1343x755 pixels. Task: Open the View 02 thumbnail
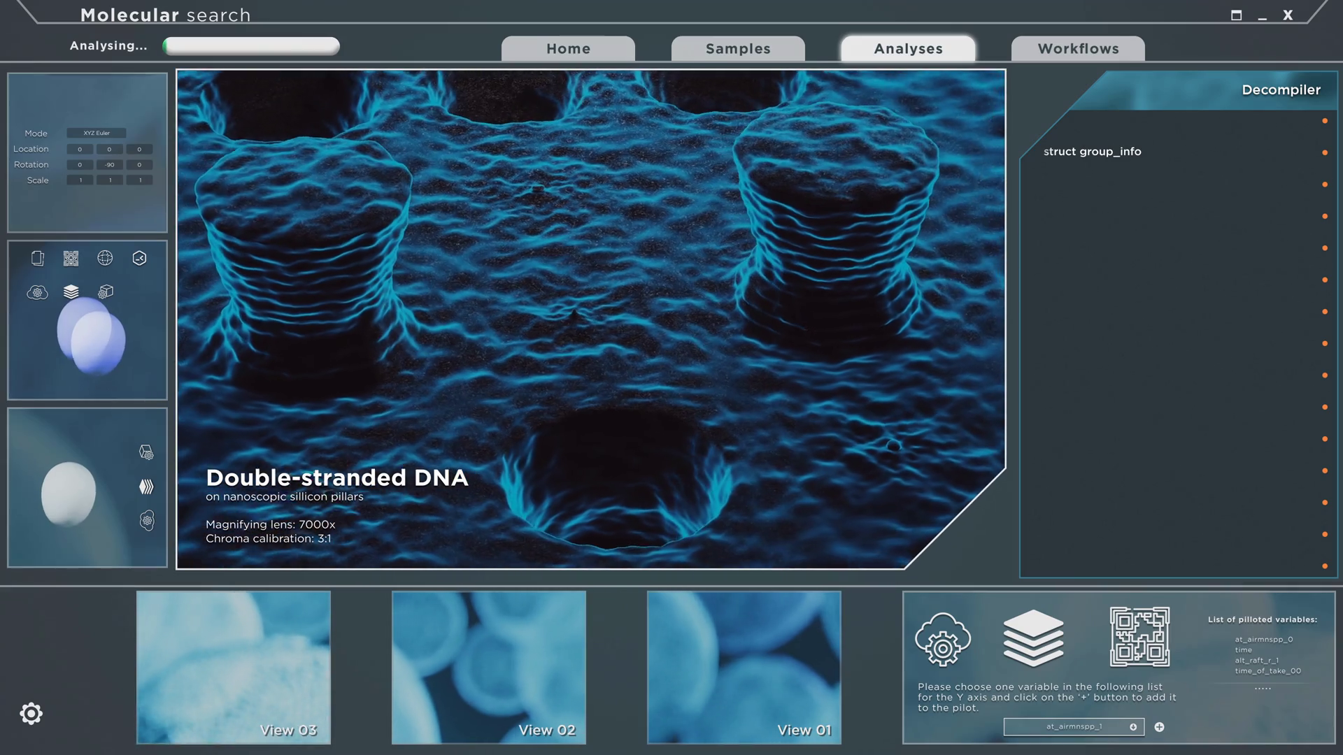488,667
